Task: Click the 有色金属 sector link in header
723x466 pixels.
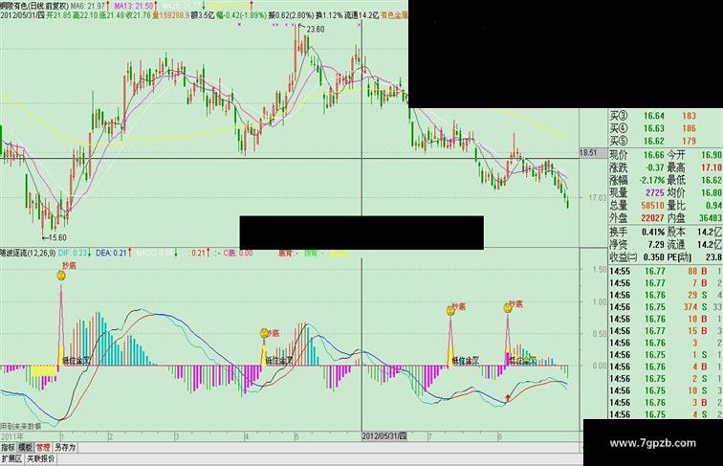Action: (394, 15)
